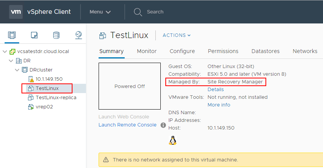Click 'Site Recovery Manager' value text

[x=235, y=82]
